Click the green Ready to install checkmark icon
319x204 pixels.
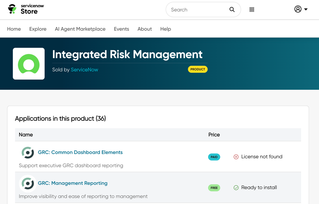click(x=236, y=188)
